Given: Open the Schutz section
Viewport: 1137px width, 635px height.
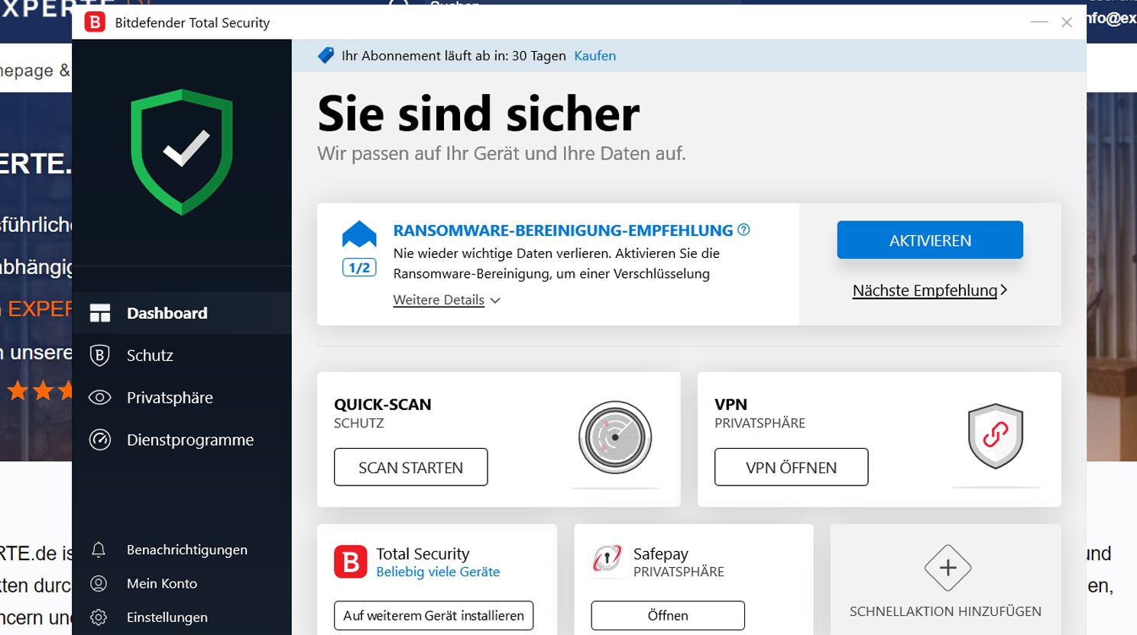Looking at the screenshot, I should click(x=150, y=355).
